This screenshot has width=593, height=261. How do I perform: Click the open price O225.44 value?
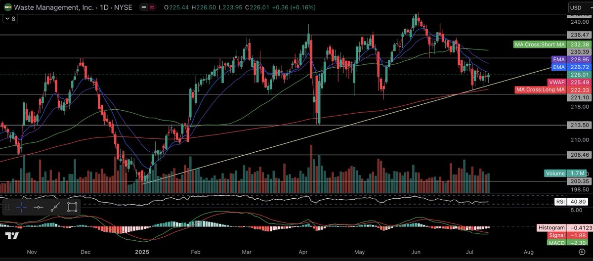pyautogui.click(x=175, y=8)
